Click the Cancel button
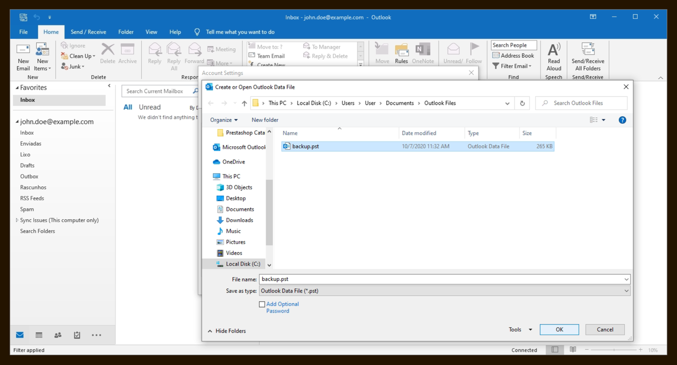This screenshot has width=677, height=365. (x=605, y=330)
